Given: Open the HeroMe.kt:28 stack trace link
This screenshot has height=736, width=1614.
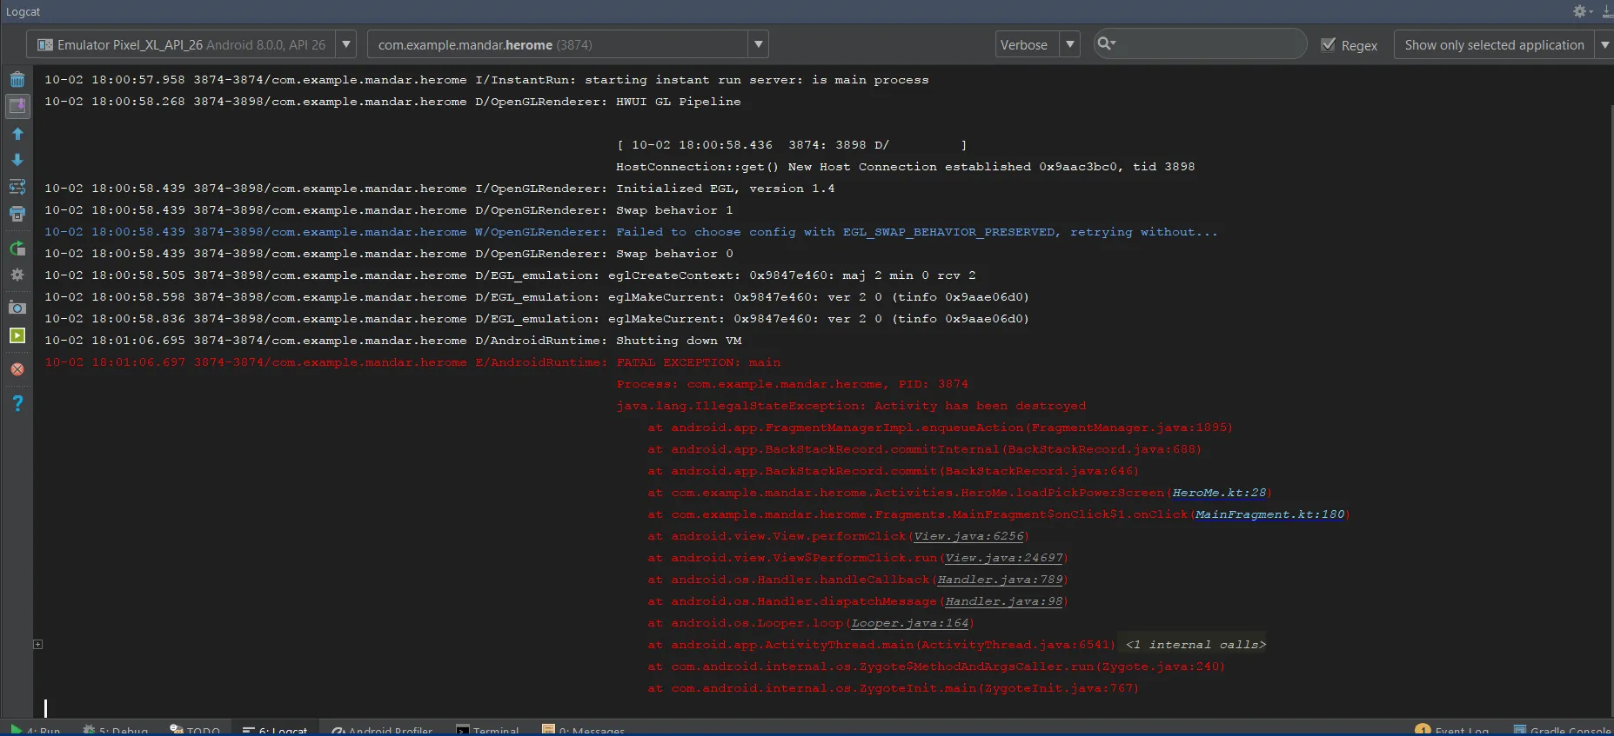Looking at the screenshot, I should tap(1219, 493).
